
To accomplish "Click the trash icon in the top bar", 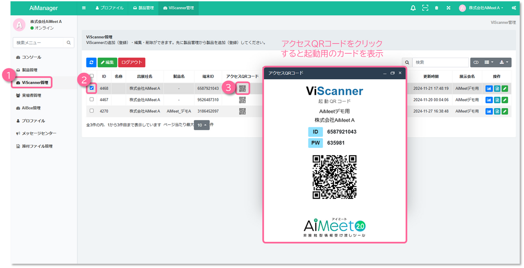I will (x=437, y=8).
